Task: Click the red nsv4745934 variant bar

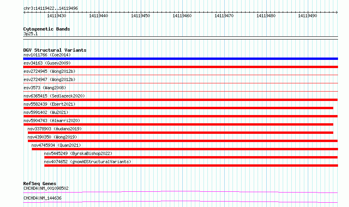Action: [x=185, y=149]
